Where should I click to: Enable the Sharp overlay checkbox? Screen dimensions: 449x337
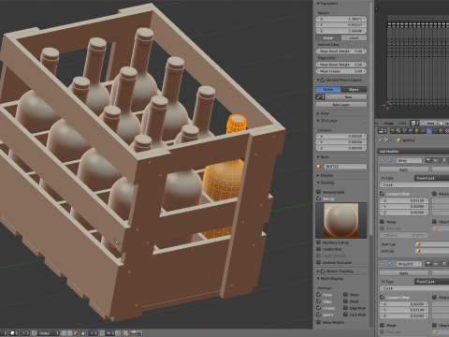click(x=345, y=294)
